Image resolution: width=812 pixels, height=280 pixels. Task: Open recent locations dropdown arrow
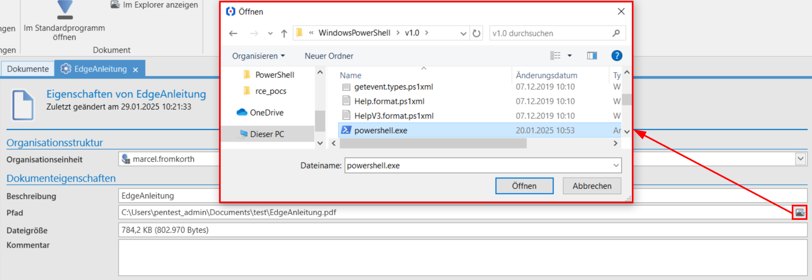pos(270,33)
